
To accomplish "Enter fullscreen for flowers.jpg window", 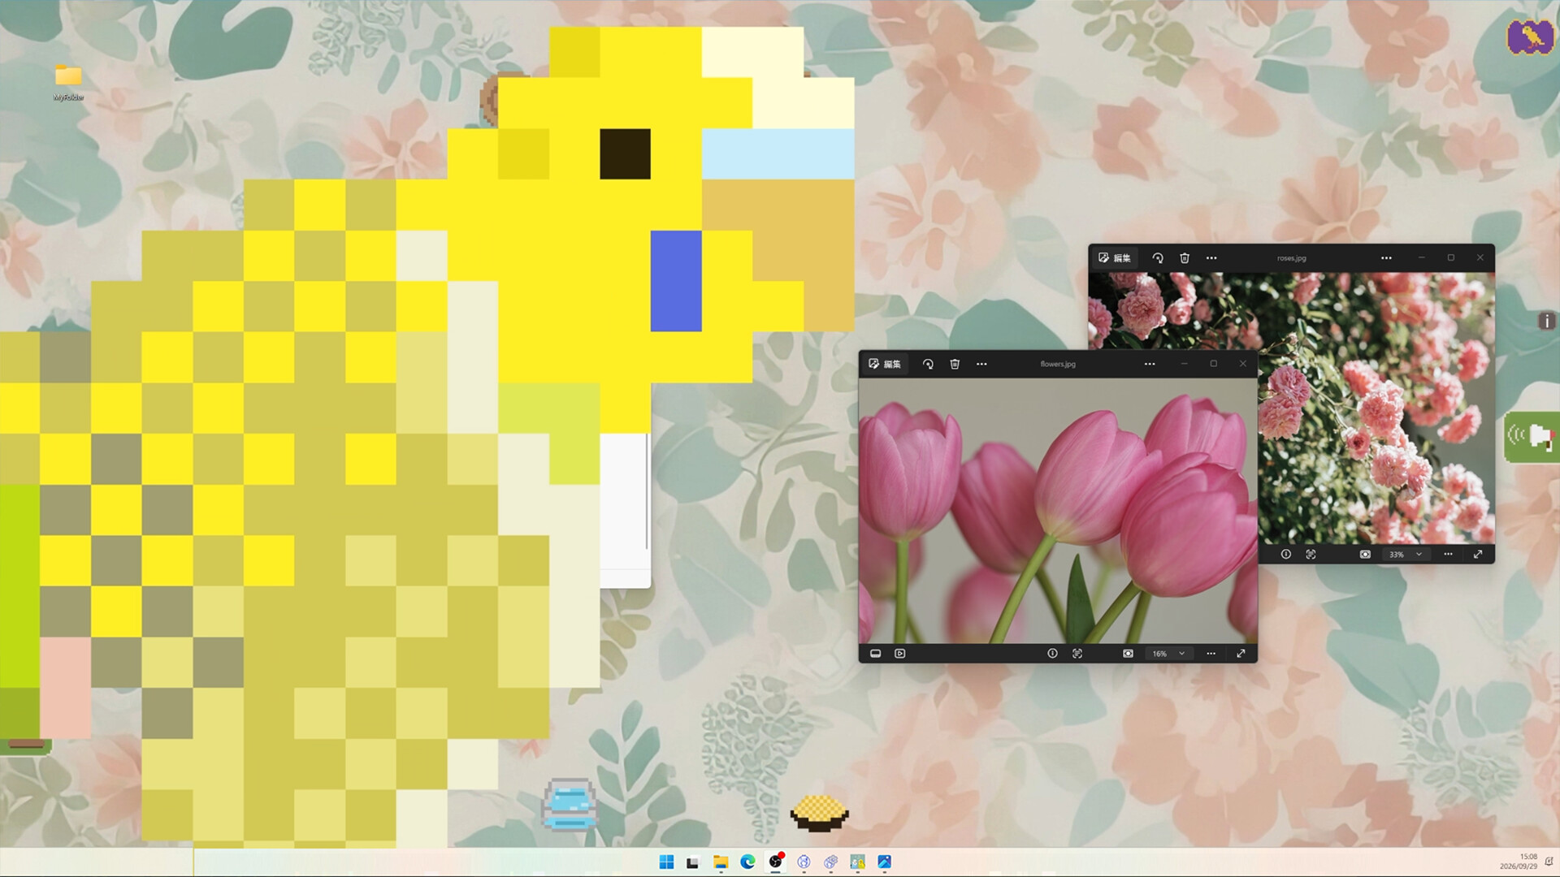I will [x=1241, y=654].
